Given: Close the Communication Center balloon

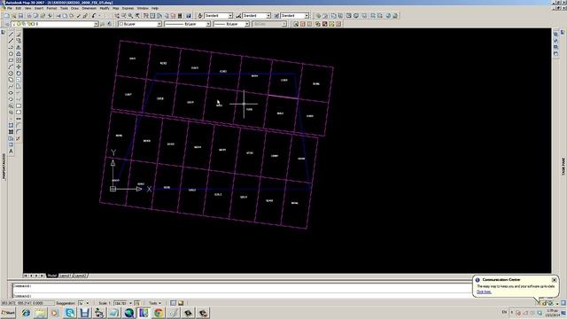Looking at the screenshot, I should click(554, 280).
